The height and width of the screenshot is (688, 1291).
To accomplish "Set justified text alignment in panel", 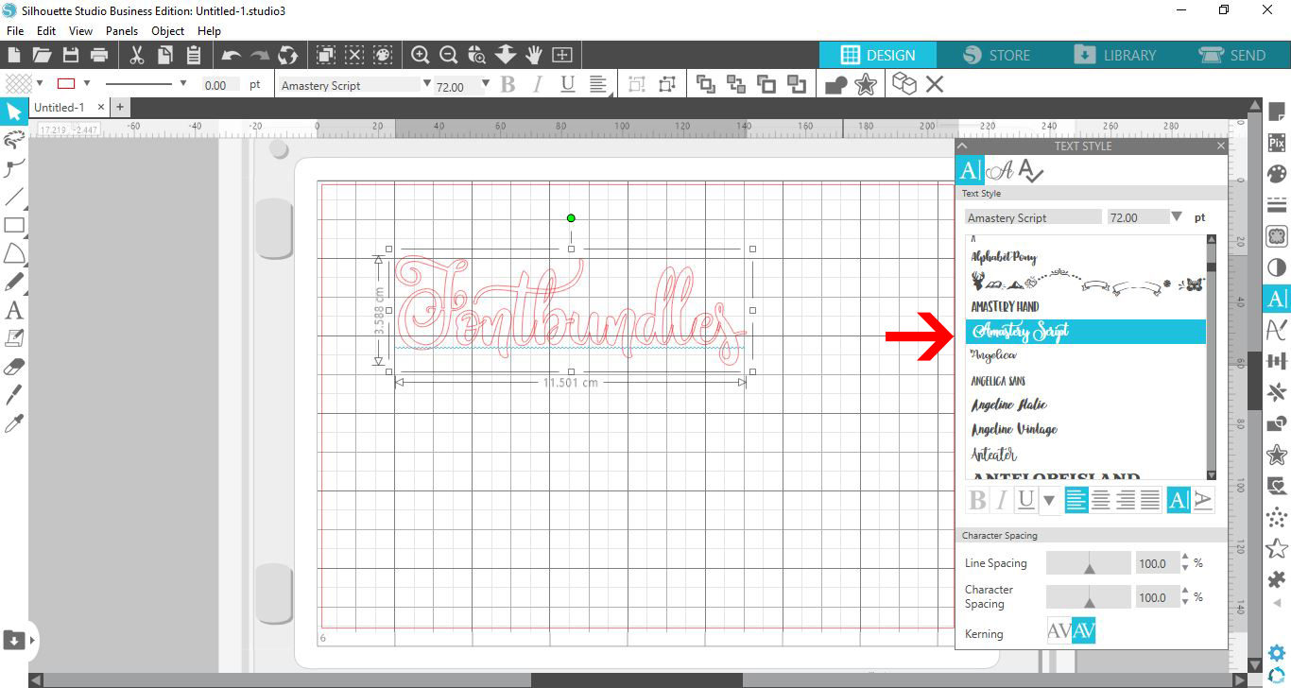I will coord(1150,500).
